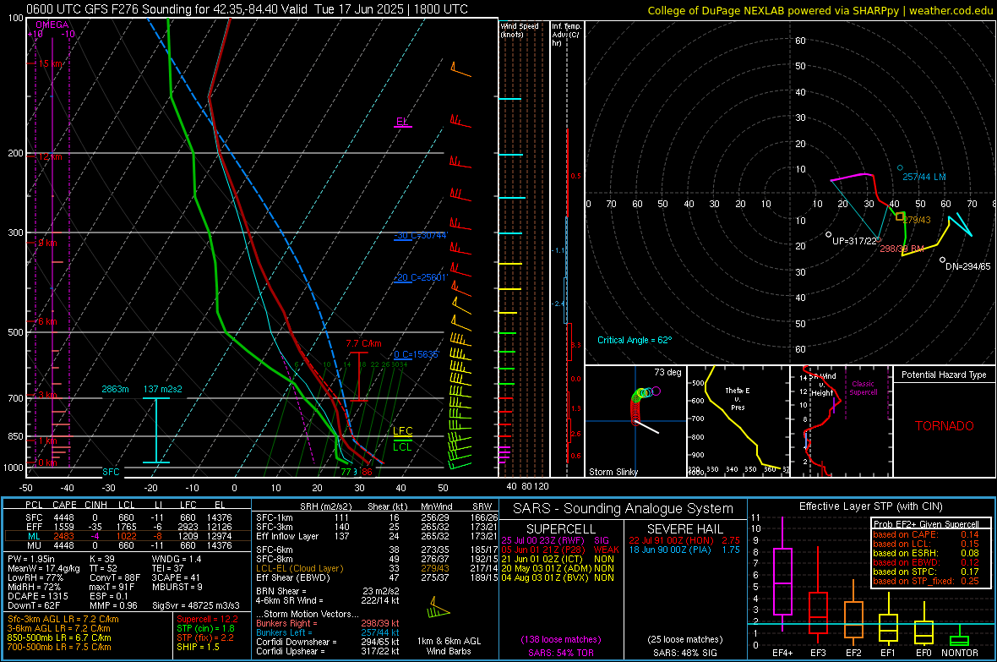Click the Wind Speed (knots) header
Viewport: 997px width, 662px height.
[520, 30]
